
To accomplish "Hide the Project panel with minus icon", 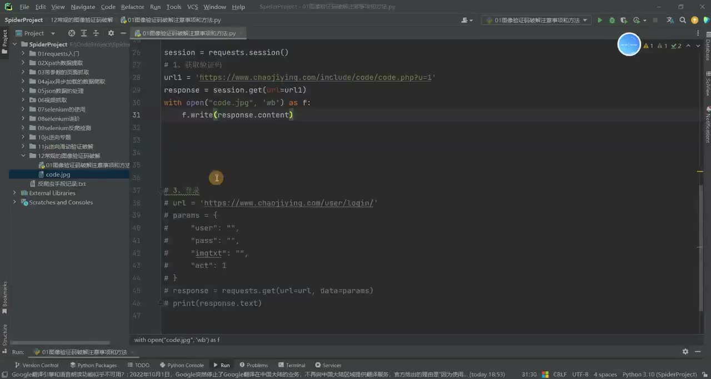I will (x=123, y=33).
